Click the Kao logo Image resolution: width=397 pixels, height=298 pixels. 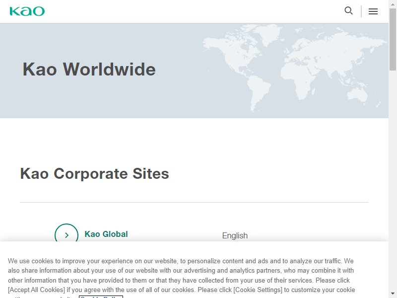coord(27,11)
